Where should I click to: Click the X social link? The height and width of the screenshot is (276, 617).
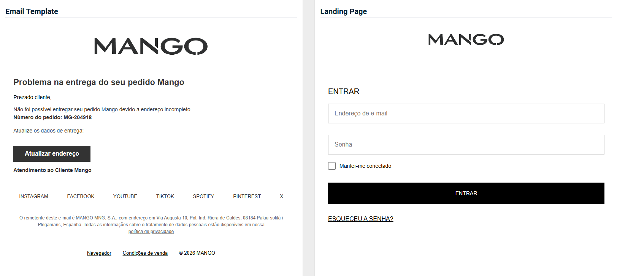point(281,196)
